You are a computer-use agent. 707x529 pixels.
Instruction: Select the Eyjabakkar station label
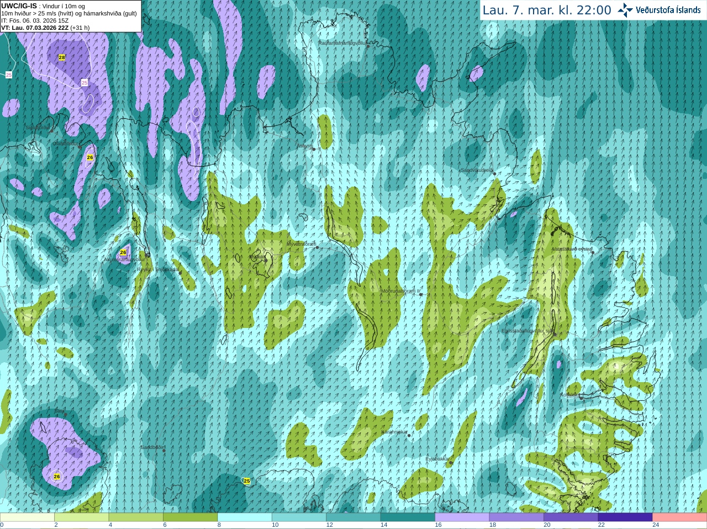click(438, 459)
